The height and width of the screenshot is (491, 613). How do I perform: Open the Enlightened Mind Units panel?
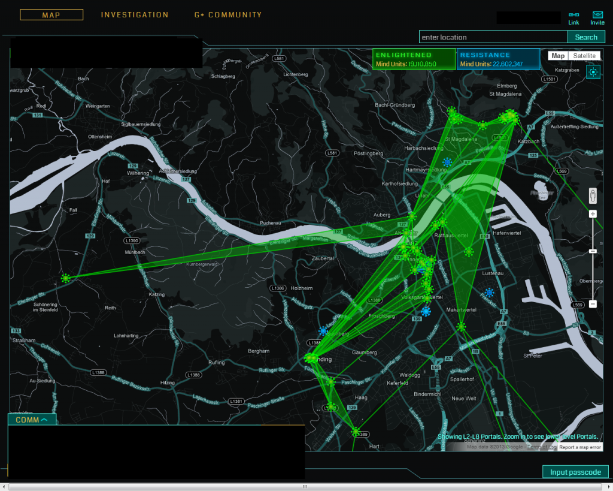[x=413, y=59]
